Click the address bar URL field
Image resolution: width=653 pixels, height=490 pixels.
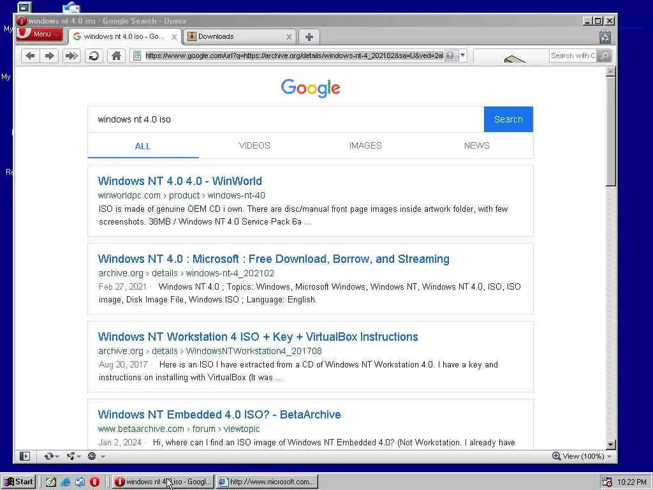[x=294, y=56]
